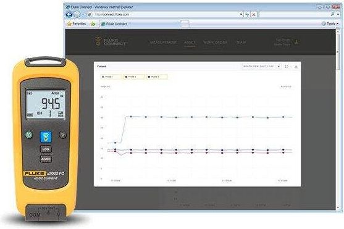Viewport: 344px width, 229px height.
Task: Open the search provider dropdown arrow
Action: pyautogui.click(x=338, y=14)
